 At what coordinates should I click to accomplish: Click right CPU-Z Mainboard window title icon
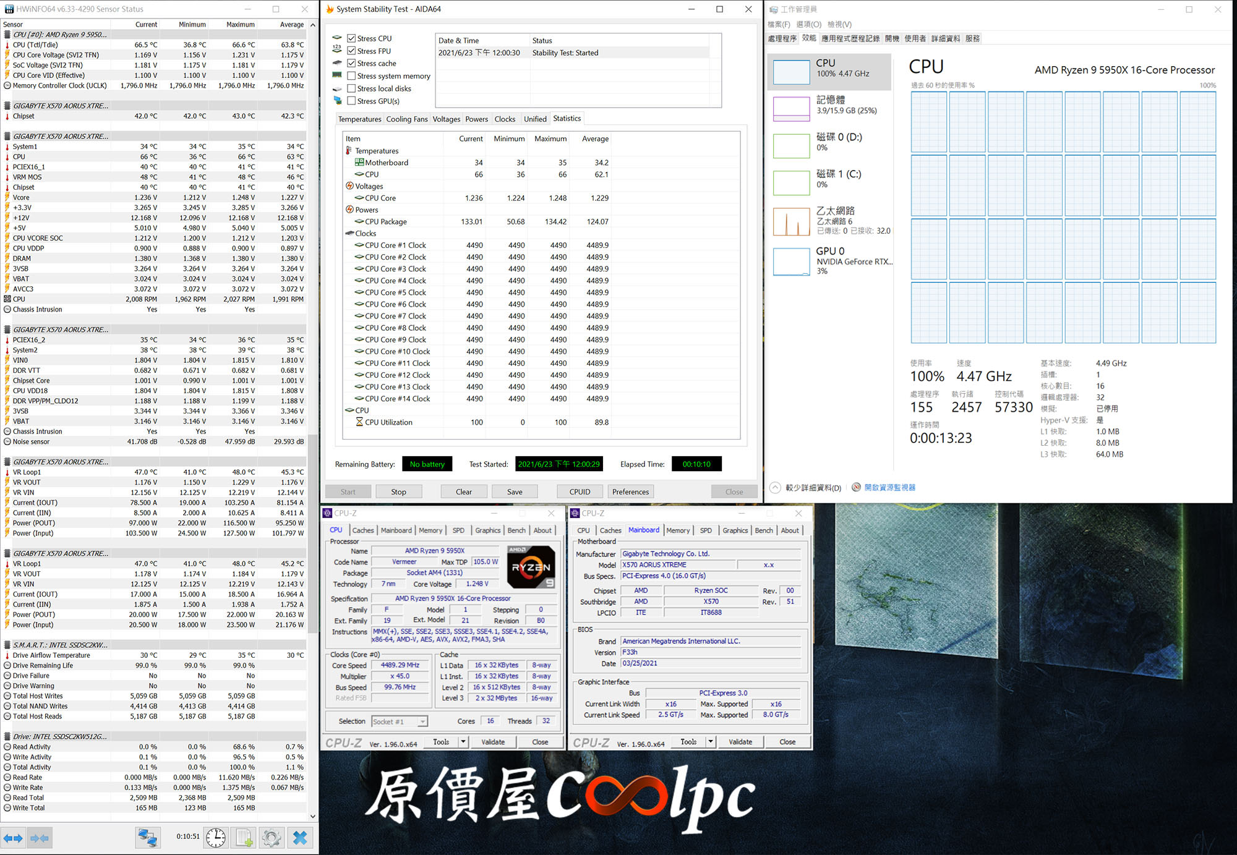pos(575,513)
